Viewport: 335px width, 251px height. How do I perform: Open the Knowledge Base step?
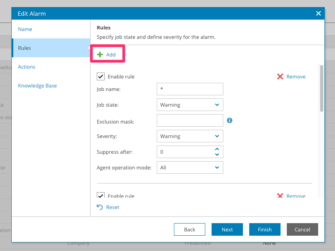click(37, 85)
